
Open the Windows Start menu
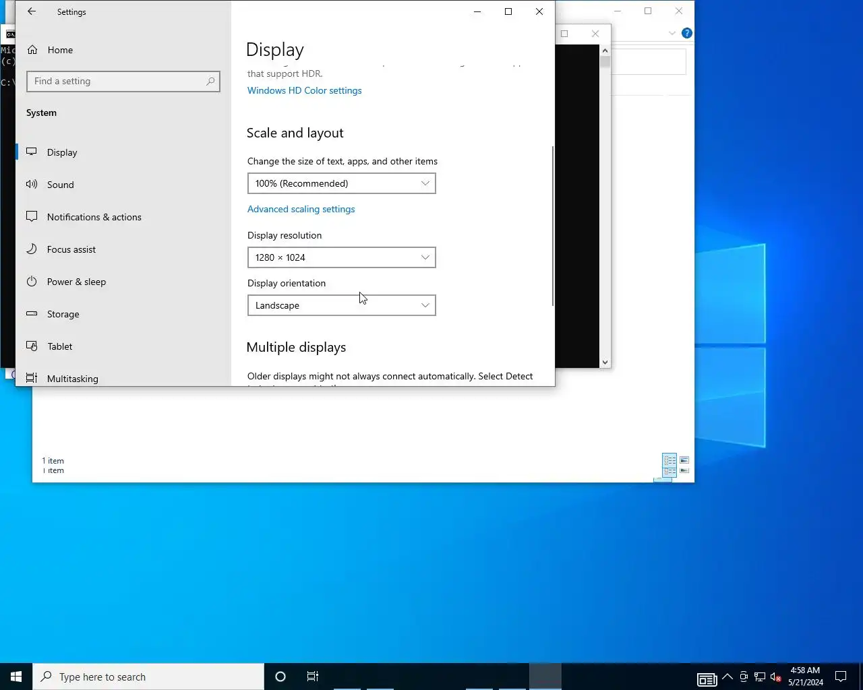click(16, 677)
